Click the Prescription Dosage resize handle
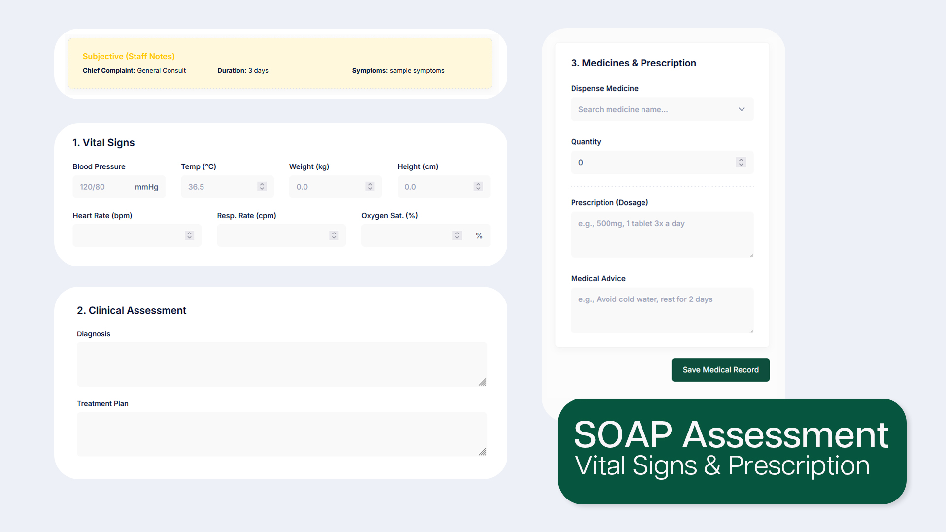The width and height of the screenshot is (946, 532). (751, 255)
